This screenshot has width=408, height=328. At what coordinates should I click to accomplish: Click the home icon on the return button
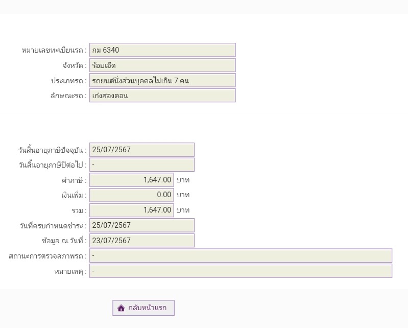click(121, 308)
